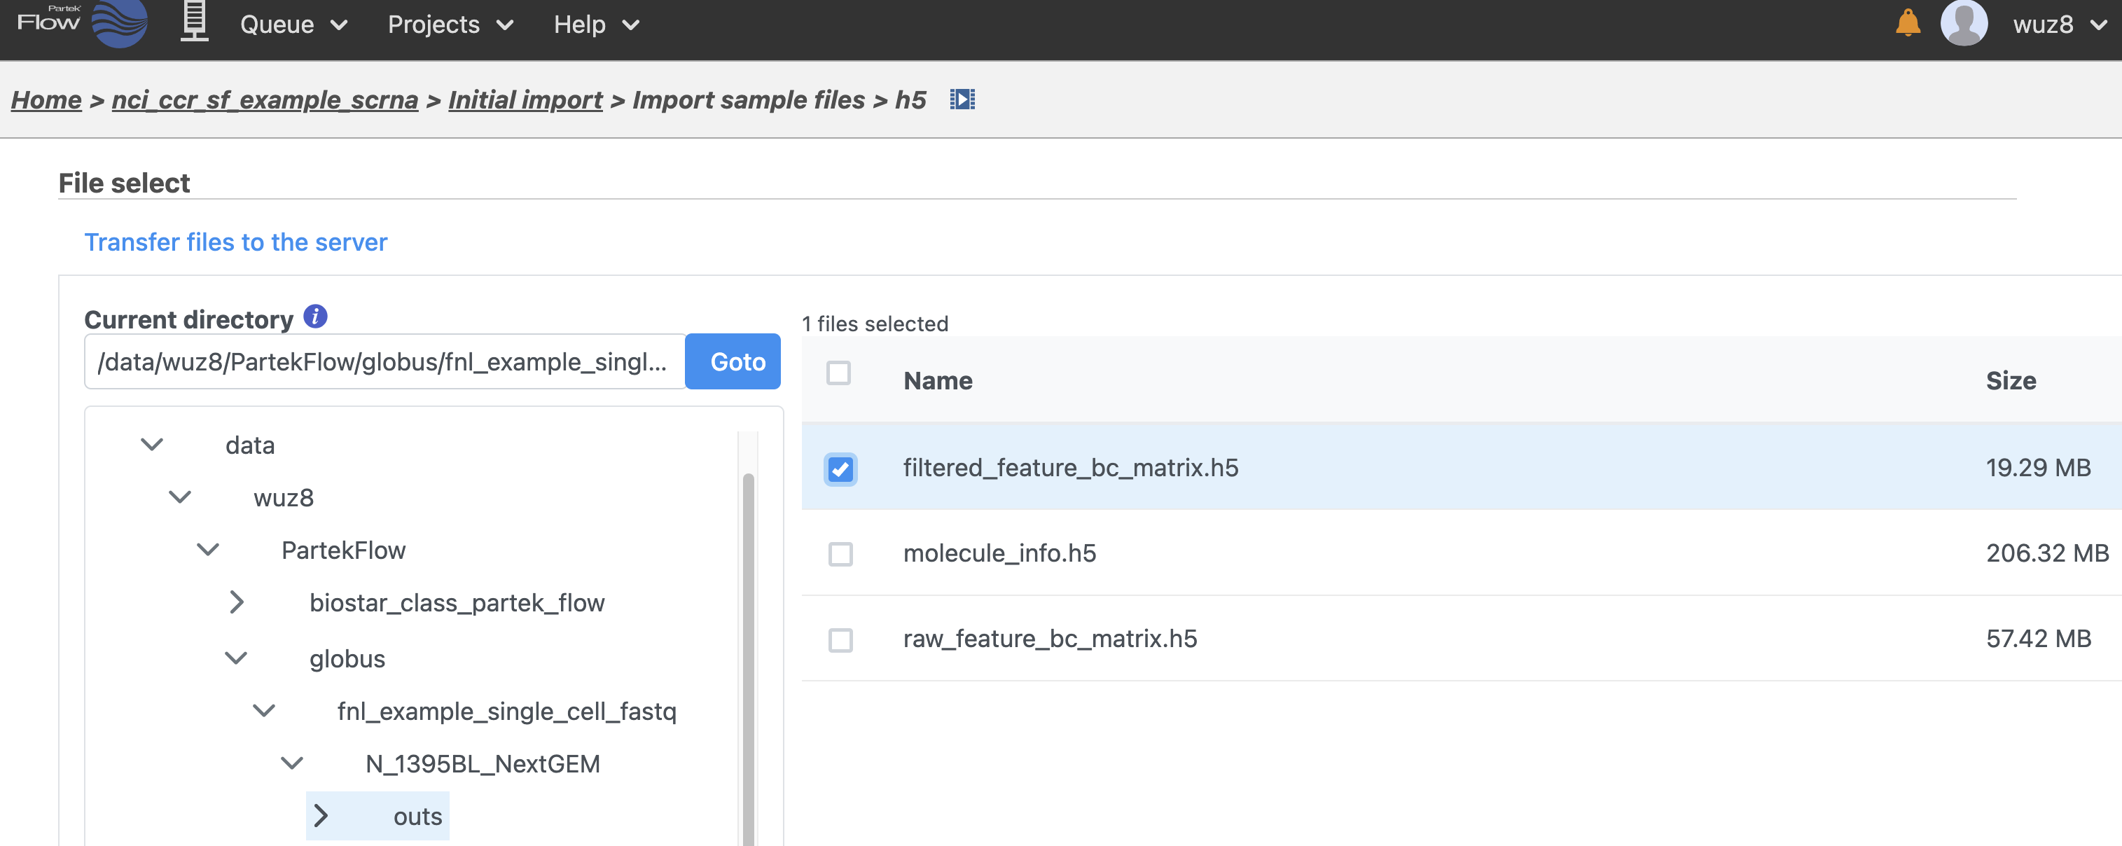Open the notifications bell
Image resolution: width=2122 pixels, height=846 pixels.
[1907, 23]
